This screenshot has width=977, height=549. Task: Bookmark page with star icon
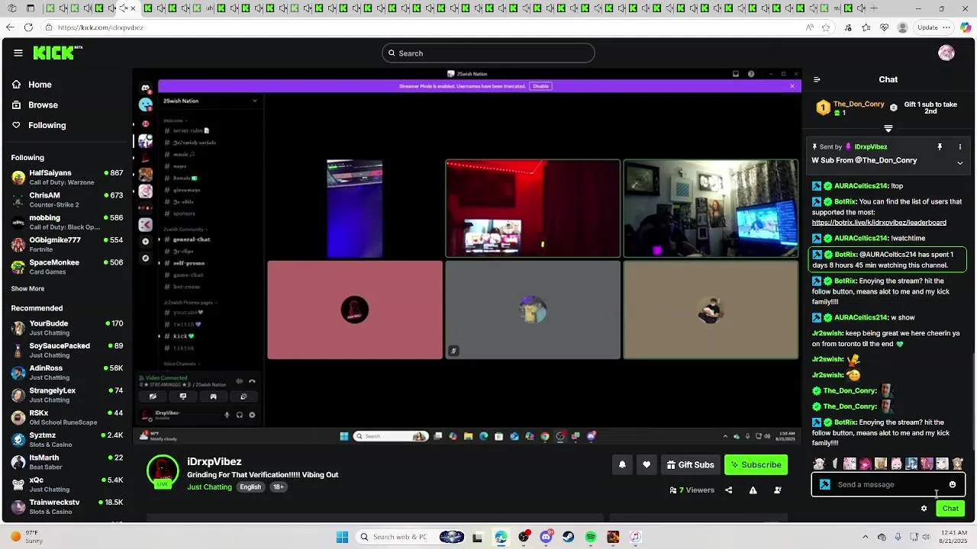[826, 27]
